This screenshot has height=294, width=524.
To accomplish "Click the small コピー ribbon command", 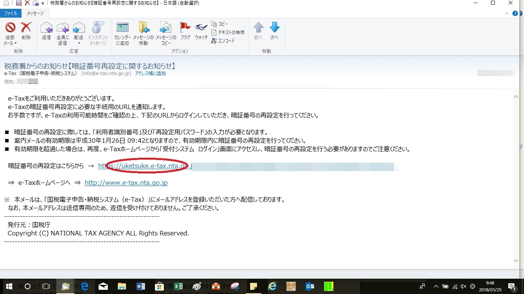I will pos(220,24).
